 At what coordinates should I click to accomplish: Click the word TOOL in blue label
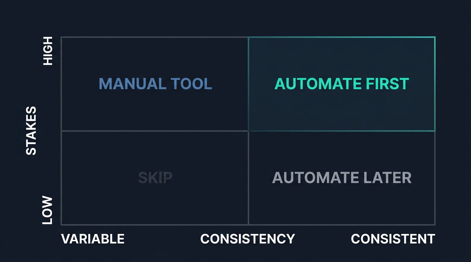pos(191,84)
